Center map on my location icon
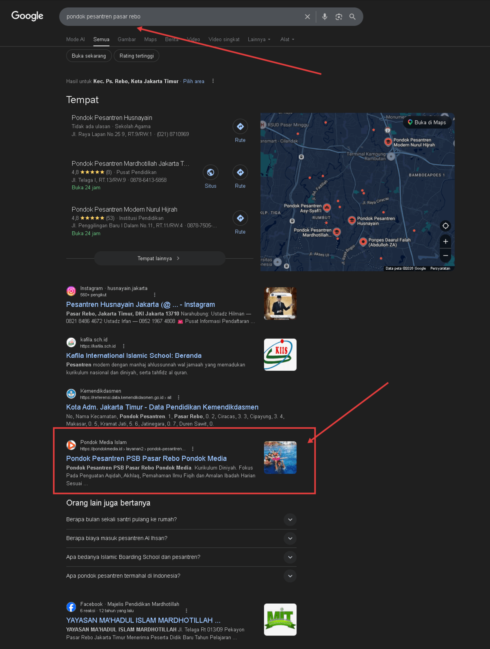490x649 pixels. point(445,226)
